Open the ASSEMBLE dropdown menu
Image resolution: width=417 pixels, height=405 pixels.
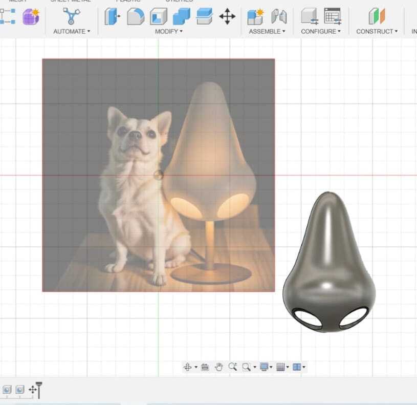coord(267,31)
